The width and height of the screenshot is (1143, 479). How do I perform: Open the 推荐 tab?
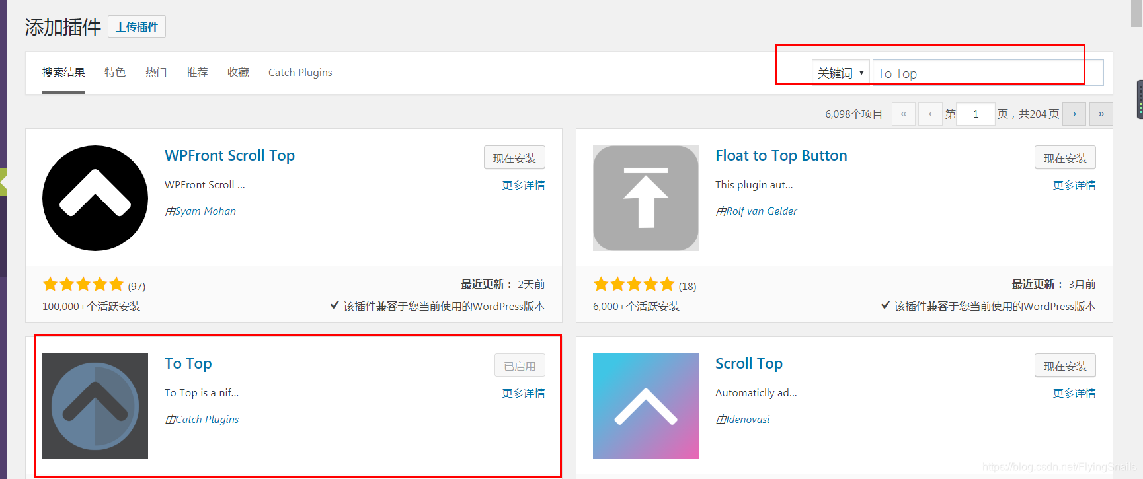pos(197,73)
